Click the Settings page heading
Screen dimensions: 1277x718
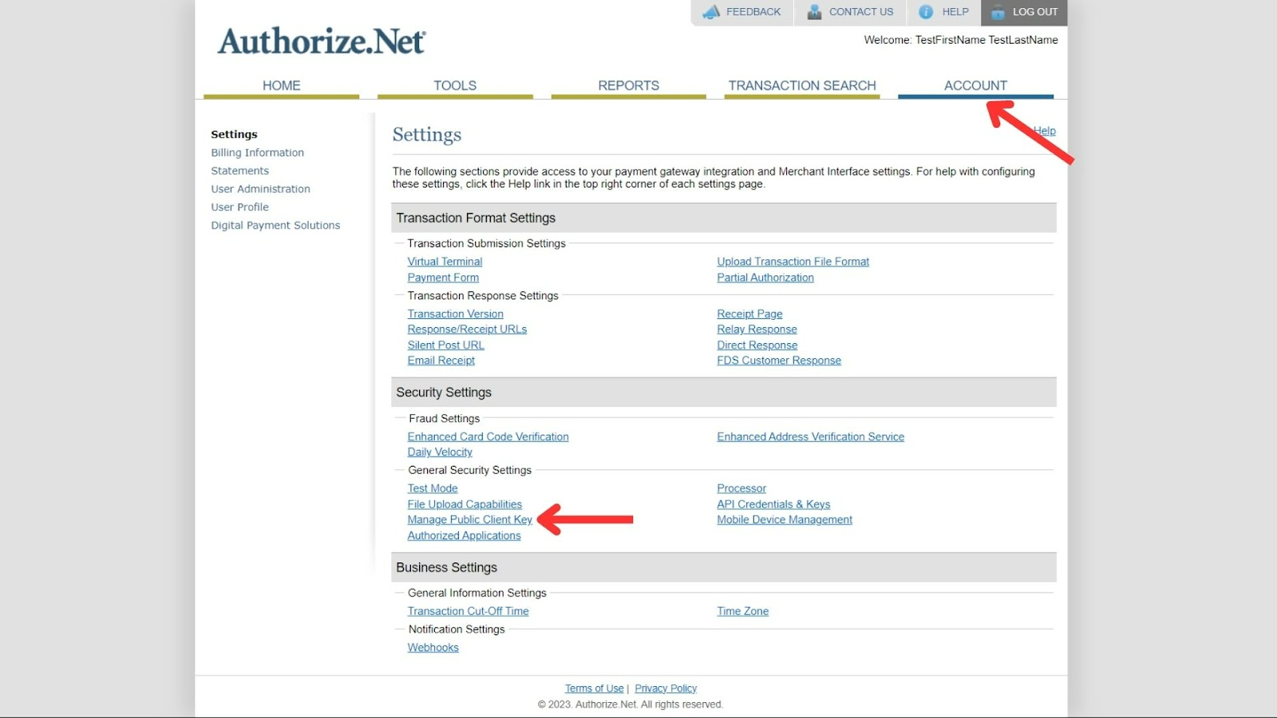(427, 135)
